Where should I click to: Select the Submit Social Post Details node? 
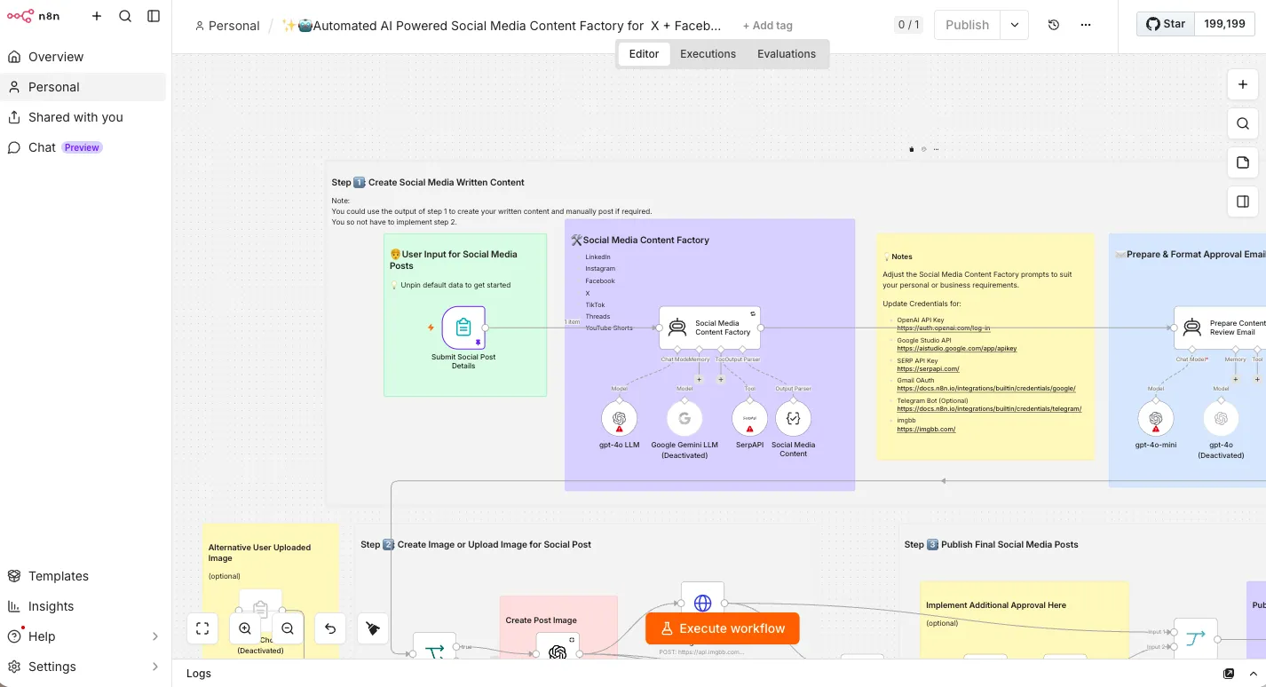pyautogui.click(x=463, y=328)
